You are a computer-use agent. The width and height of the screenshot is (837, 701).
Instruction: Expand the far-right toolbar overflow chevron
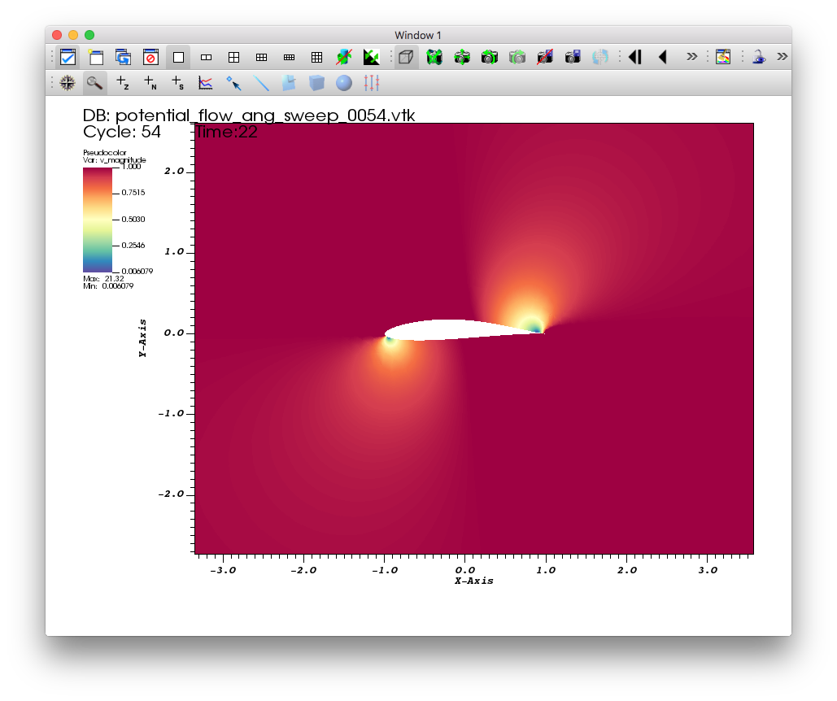pos(782,57)
